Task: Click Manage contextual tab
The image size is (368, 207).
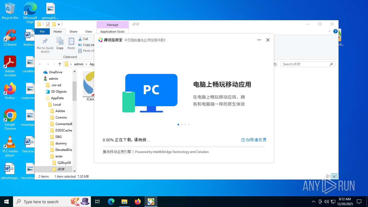Action: point(113,25)
